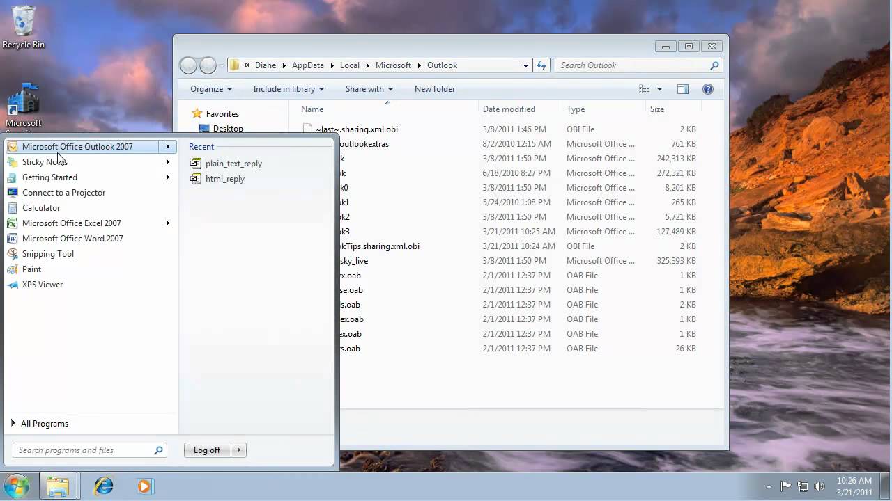Image resolution: width=892 pixels, height=501 pixels.
Task: Click the XPS Viewer icon
Action: [x=13, y=285]
